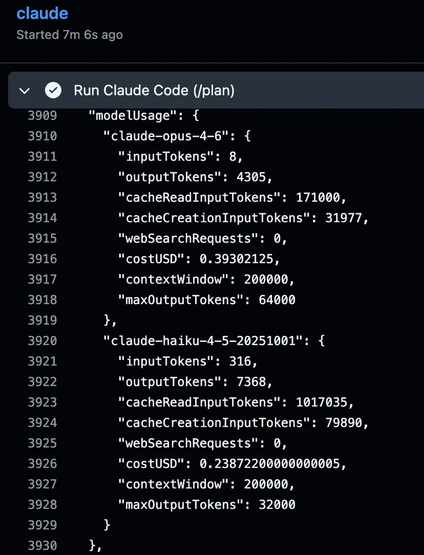Screen dimensions: 424x555
Task: Click the green success checkmark icon
Action: click(x=53, y=91)
